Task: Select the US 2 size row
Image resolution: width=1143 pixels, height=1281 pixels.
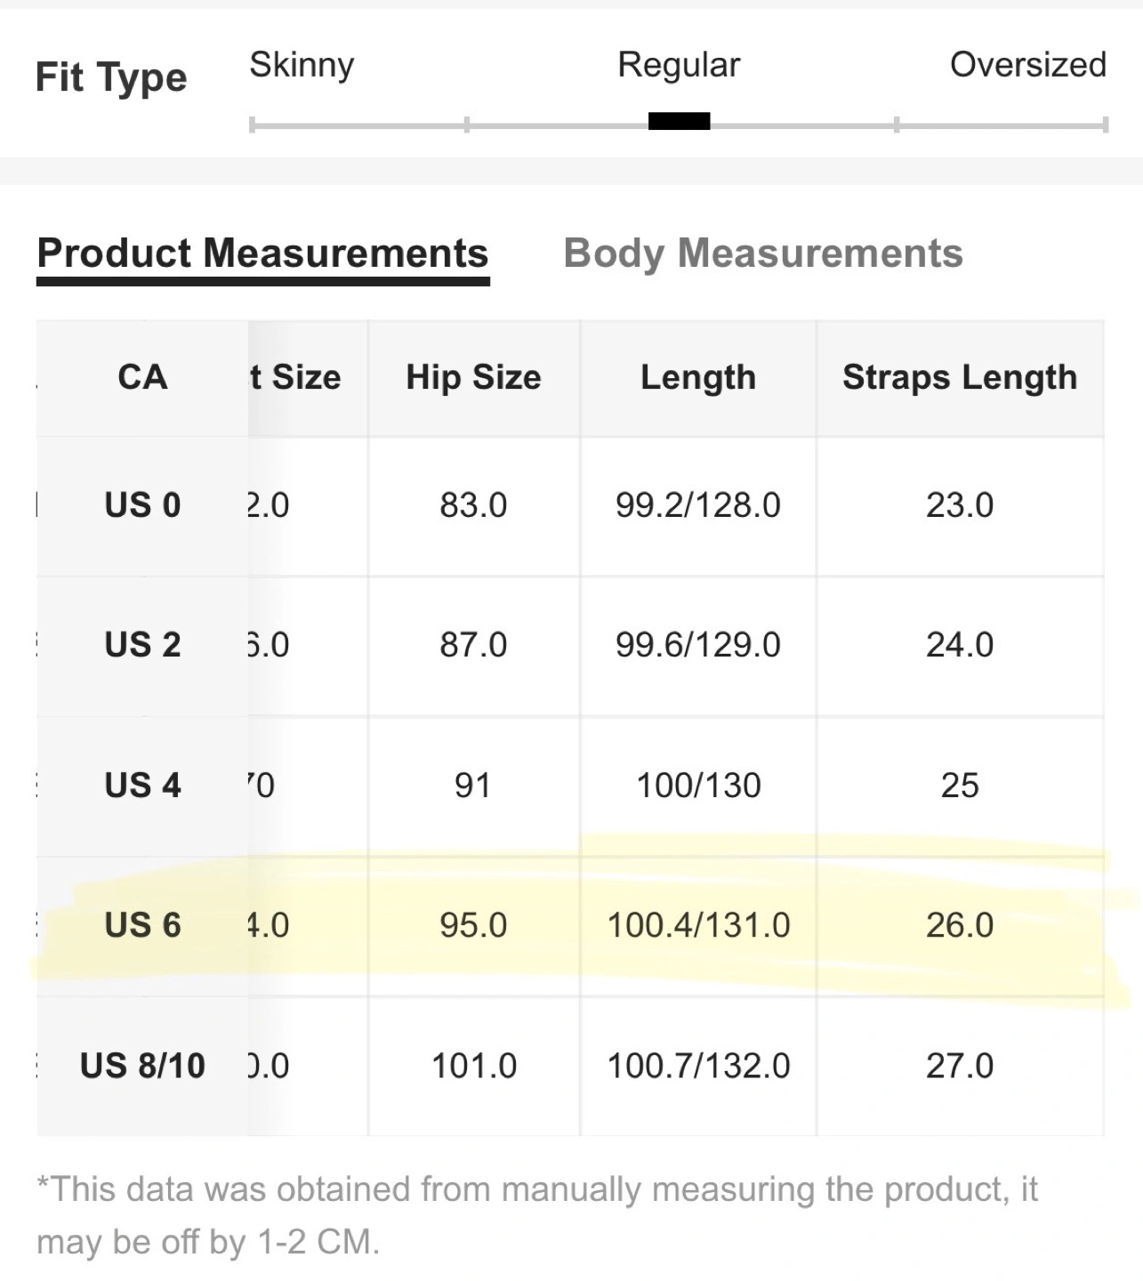Action: point(570,645)
